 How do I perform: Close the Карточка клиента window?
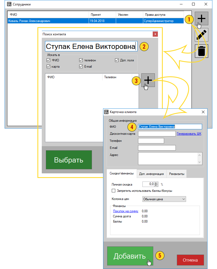[x=203, y=112]
